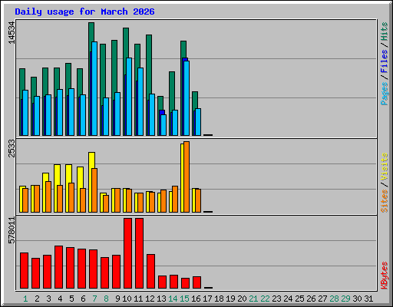Image resolution: width=393 pixels, height=307 pixels.
Task: Click the red KBytes bar for day 1
Action: click(x=24, y=271)
